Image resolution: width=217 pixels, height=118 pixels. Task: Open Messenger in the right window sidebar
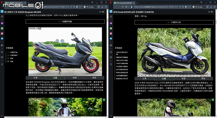111,23
